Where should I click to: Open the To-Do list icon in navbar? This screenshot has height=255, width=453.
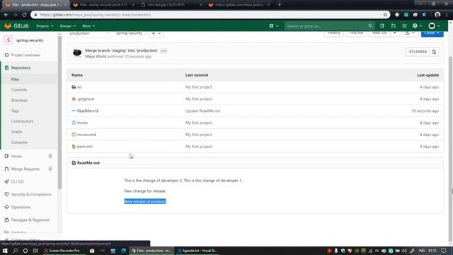click(404, 26)
